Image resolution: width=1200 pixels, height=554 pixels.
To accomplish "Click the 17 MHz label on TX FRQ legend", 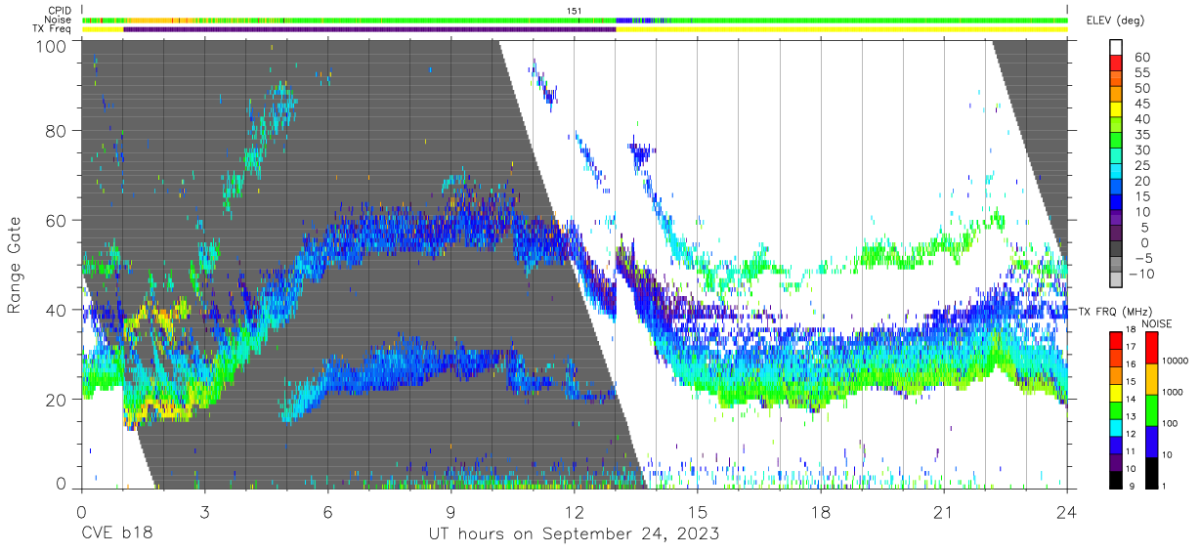I will point(1130,347).
